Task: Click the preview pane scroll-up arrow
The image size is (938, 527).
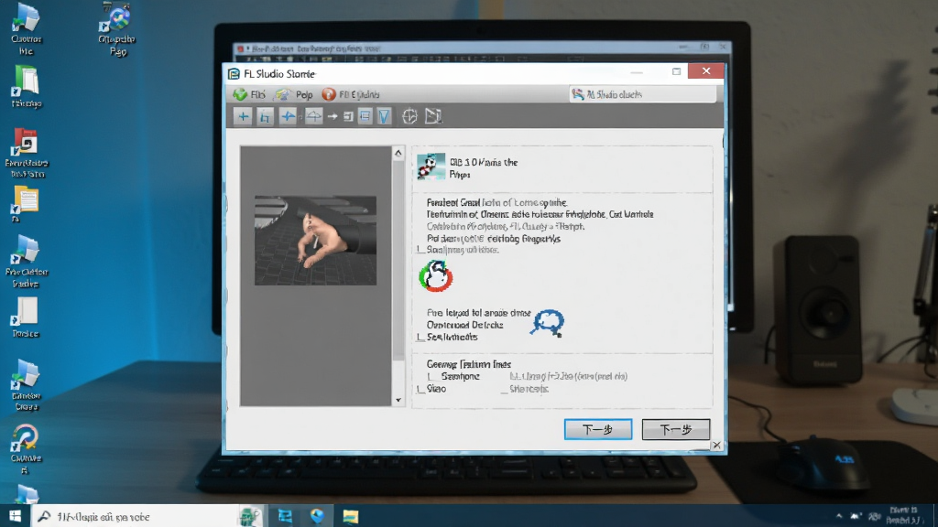Action: 398,153
